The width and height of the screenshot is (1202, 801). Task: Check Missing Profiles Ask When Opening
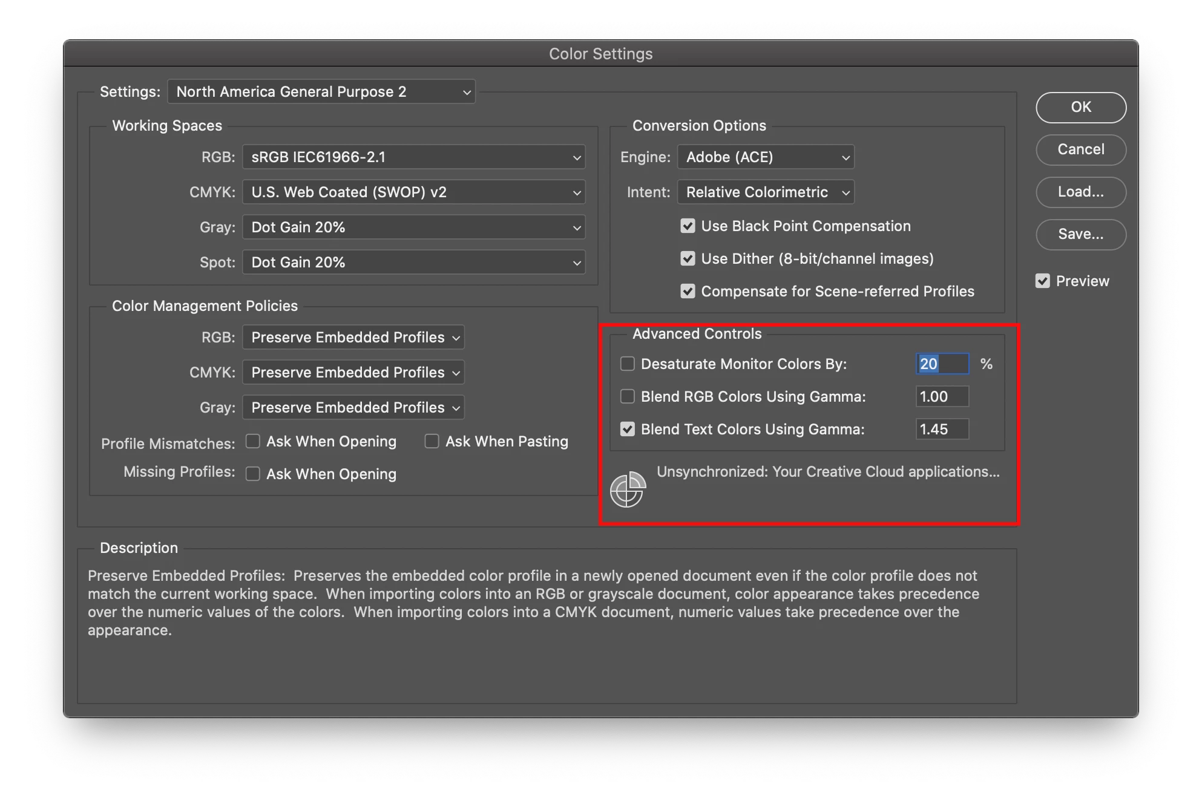(253, 474)
